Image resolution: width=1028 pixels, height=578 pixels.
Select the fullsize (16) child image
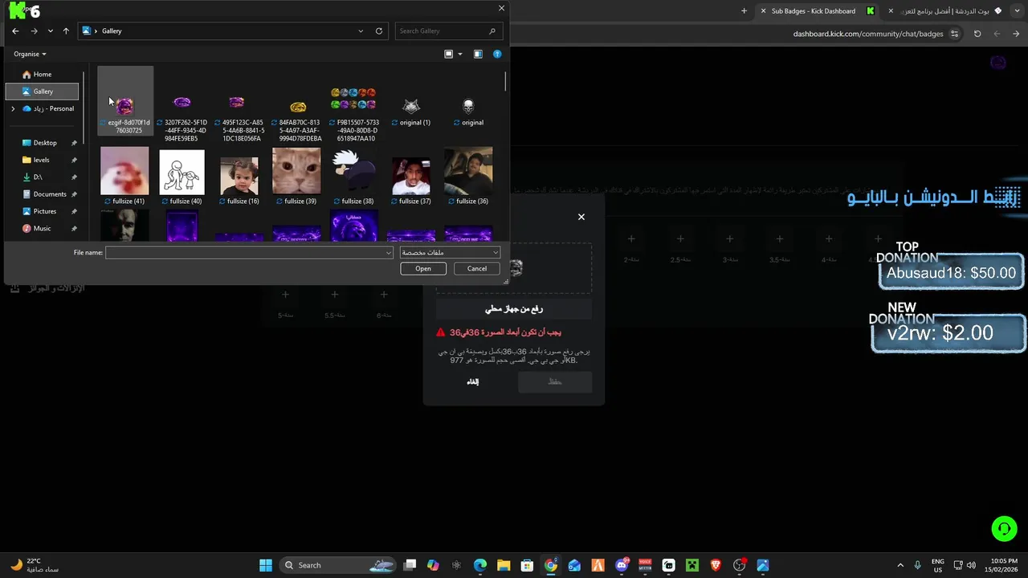239,180
